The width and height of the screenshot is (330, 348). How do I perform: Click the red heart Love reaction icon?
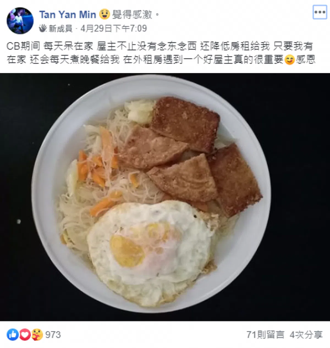pyautogui.click(x=25, y=335)
